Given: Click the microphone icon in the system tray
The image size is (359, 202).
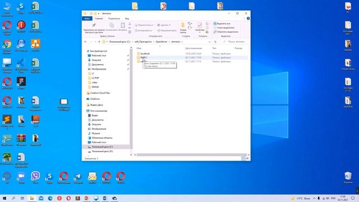Looking at the screenshot, I should [x=319, y=198].
